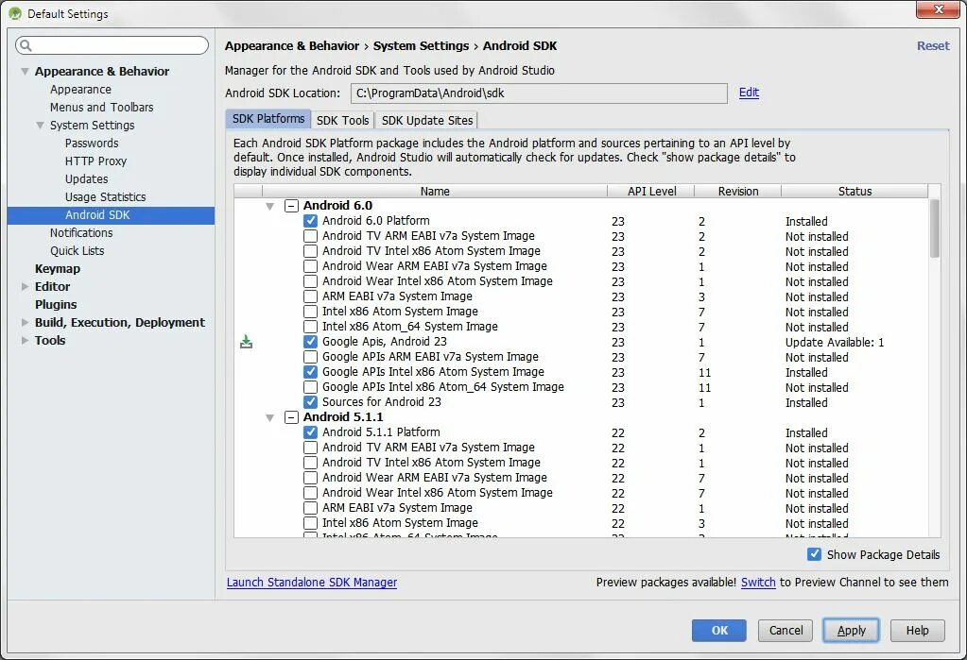This screenshot has height=660, width=967.
Task: Uncheck Android 5.1.1 Platform
Action: (311, 432)
